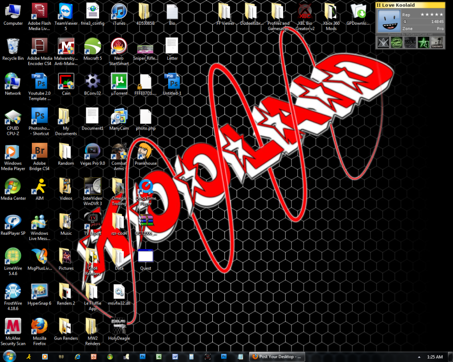This screenshot has width=453, height=362.
Task: Select the msvfw32.dll file
Action: coord(119,291)
